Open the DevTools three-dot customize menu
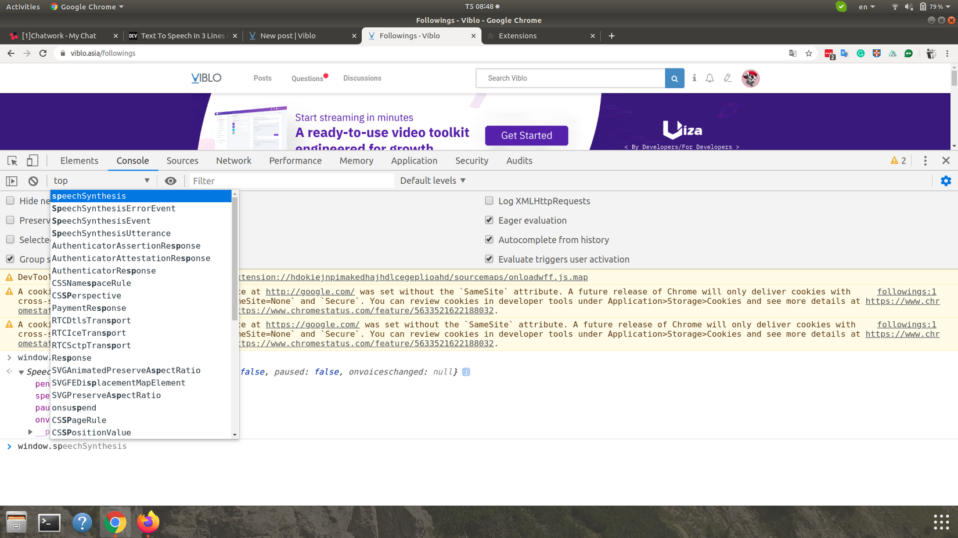This screenshot has width=958, height=538. (925, 161)
